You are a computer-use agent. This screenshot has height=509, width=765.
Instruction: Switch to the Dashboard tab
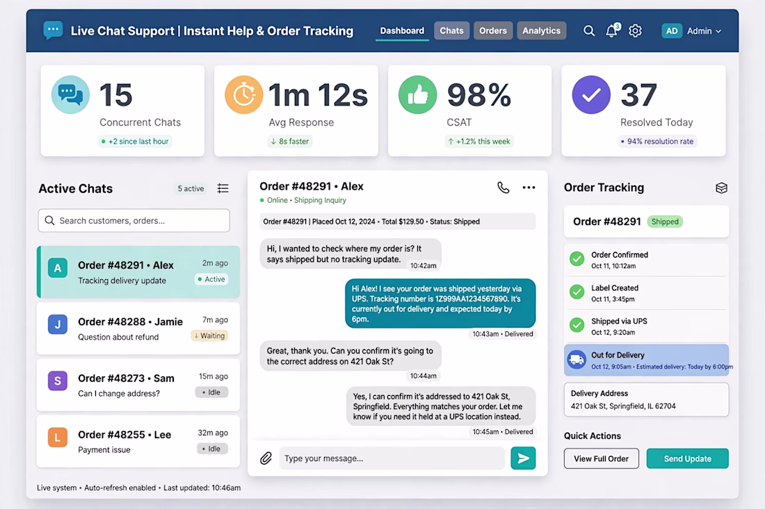coord(402,31)
